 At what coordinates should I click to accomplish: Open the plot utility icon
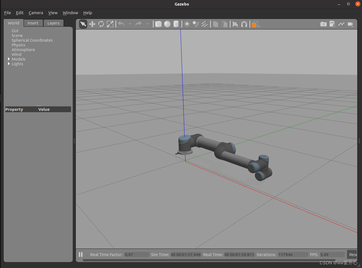point(341,24)
